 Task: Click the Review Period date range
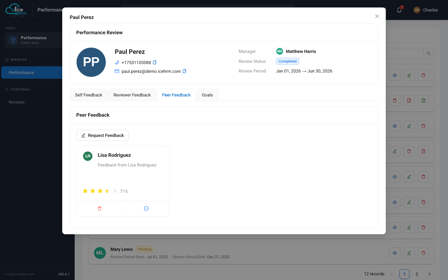point(304,71)
